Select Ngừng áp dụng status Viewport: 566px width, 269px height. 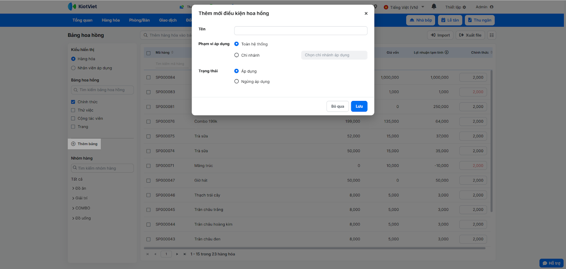(x=237, y=81)
